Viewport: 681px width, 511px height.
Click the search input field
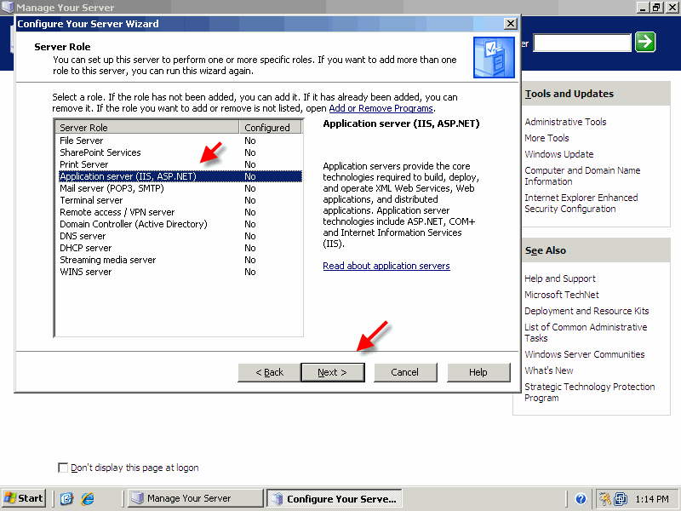point(582,43)
